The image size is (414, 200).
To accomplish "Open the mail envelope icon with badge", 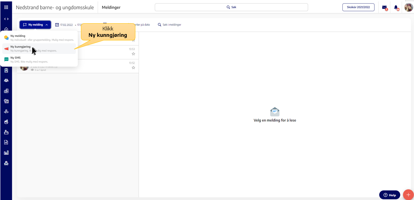I will pyautogui.click(x=384, y=8).
